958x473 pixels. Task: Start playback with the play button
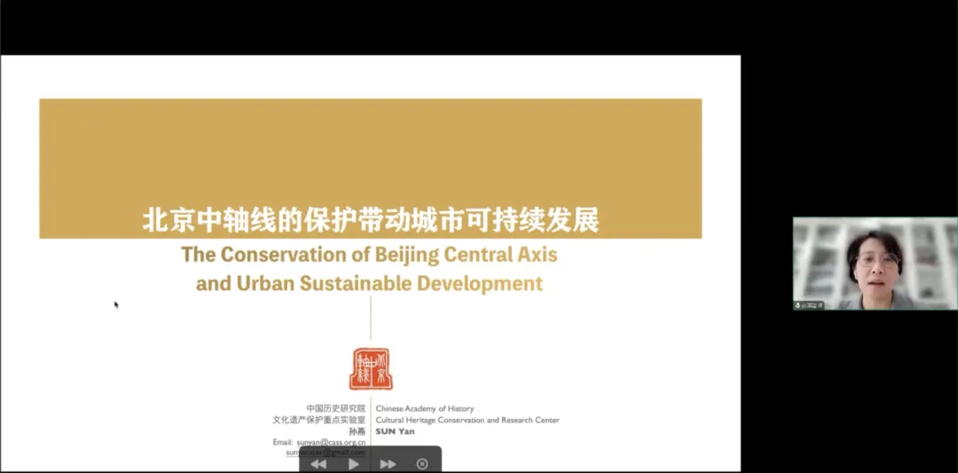(x=354, y=464)
